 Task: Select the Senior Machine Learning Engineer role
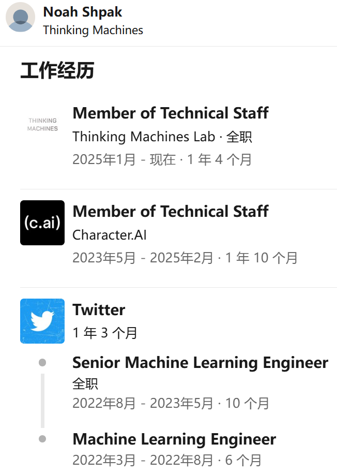200,362
